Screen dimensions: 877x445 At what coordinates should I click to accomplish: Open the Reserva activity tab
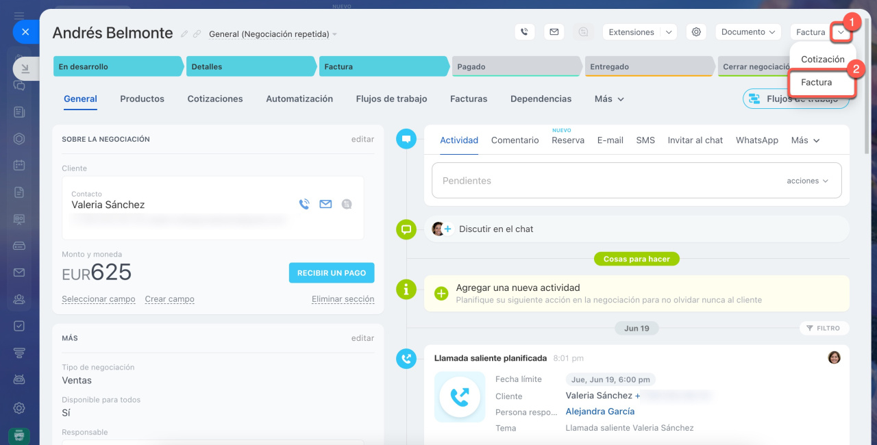point(568,140)
